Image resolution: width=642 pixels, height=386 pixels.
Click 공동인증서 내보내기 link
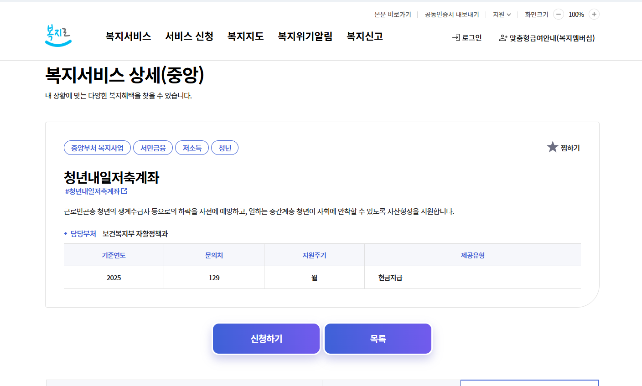[x=452, y=15]
